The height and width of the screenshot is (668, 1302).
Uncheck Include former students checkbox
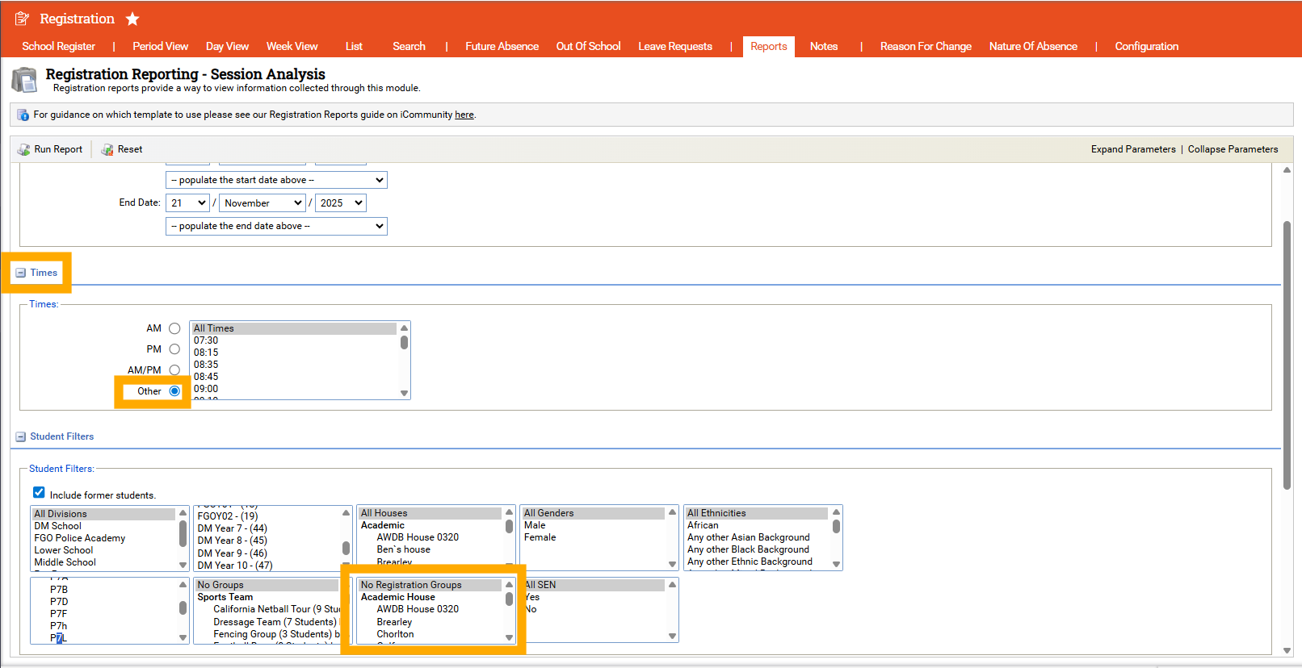click(39, 492)
